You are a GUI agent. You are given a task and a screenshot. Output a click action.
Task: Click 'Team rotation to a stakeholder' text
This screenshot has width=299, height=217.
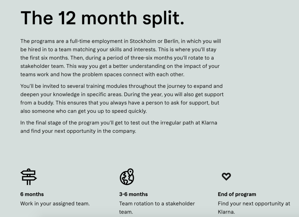[x=157, y=204]
